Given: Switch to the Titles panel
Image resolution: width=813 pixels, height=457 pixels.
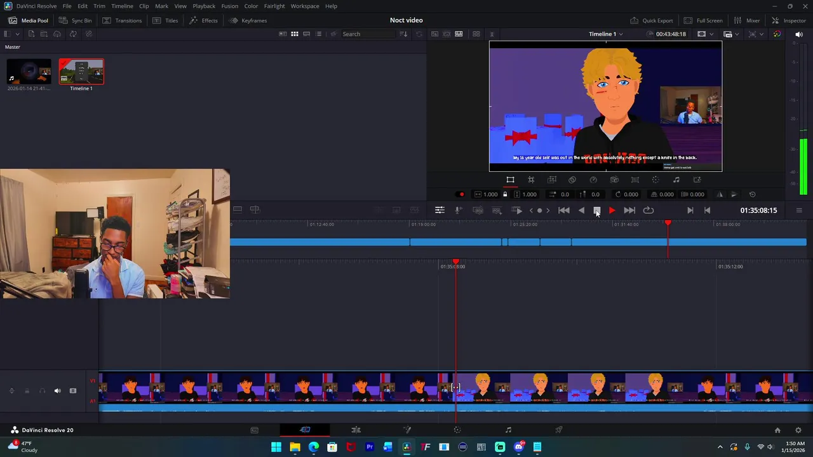Looking at the screenshot, I should pos(165,20).
